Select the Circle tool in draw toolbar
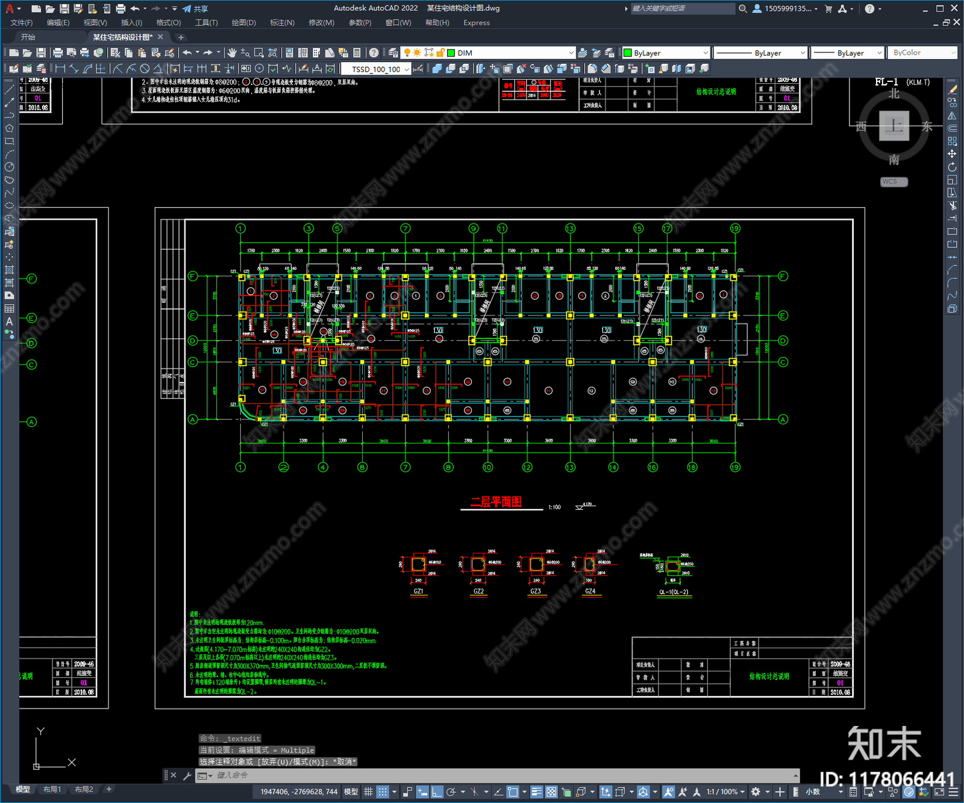Image resolution: width=964 pixels, height=803 pixels. coord(9,167)
